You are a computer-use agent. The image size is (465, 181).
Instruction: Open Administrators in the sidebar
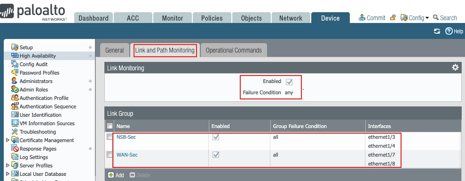(x=36, y=81)
